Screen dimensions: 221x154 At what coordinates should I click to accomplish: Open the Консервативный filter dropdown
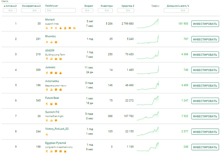(31, 11)
